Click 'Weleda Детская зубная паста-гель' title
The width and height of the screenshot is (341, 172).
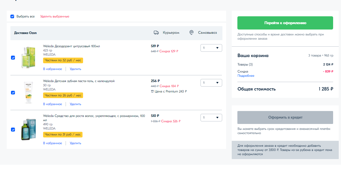click(x=79, y=81)
